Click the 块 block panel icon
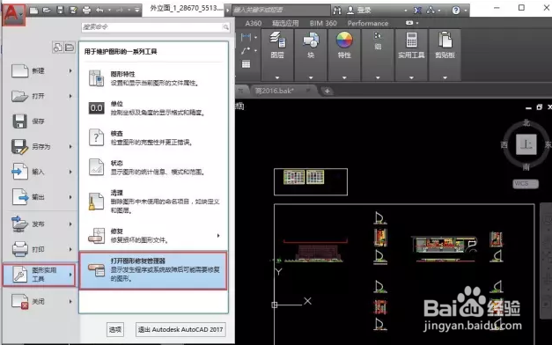Screen dimensions: 552x345 tap(311, 40)
